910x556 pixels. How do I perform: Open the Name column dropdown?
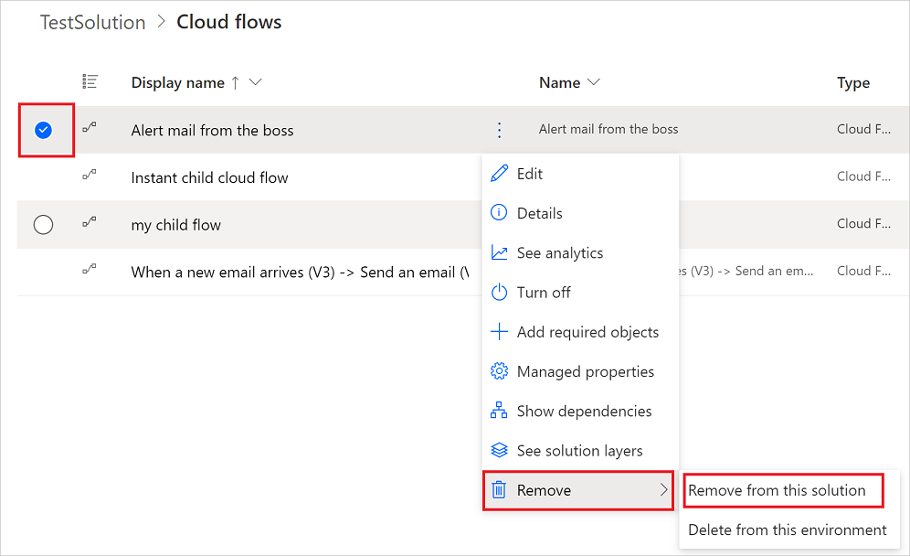click(x=594, y=81)
